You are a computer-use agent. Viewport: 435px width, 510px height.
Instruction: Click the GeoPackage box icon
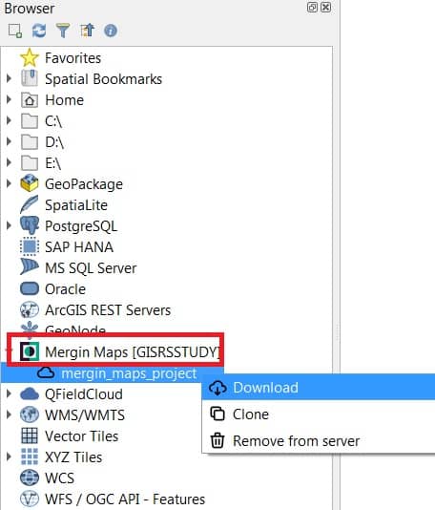click(x=30, y=183)
